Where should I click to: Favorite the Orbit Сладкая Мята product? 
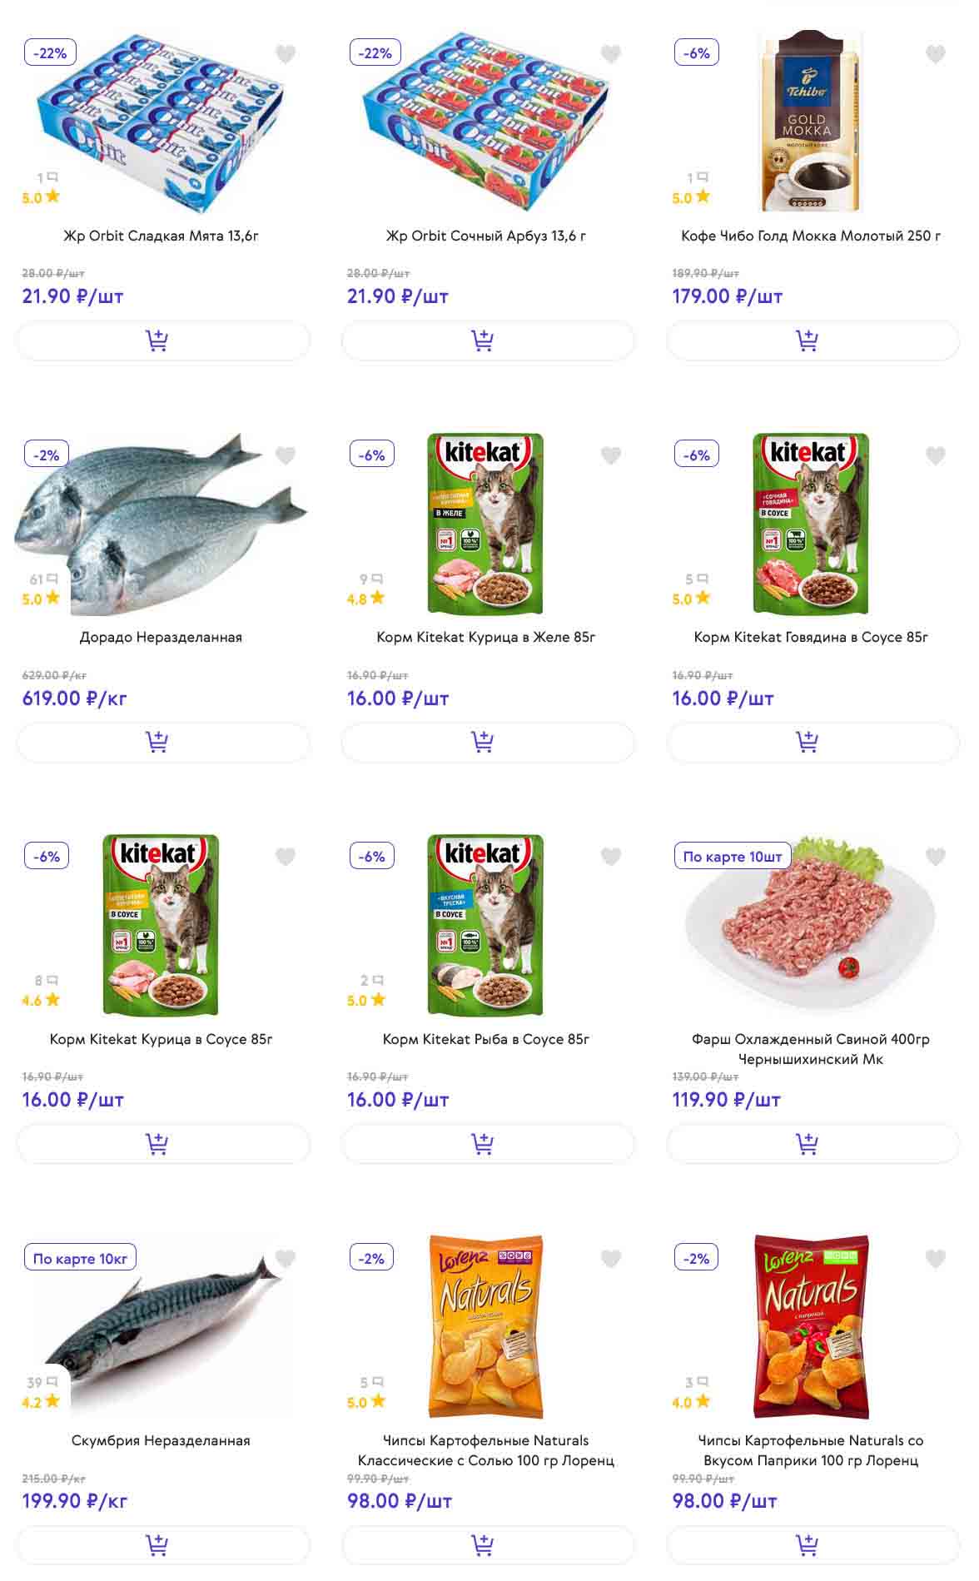(286, 54)
